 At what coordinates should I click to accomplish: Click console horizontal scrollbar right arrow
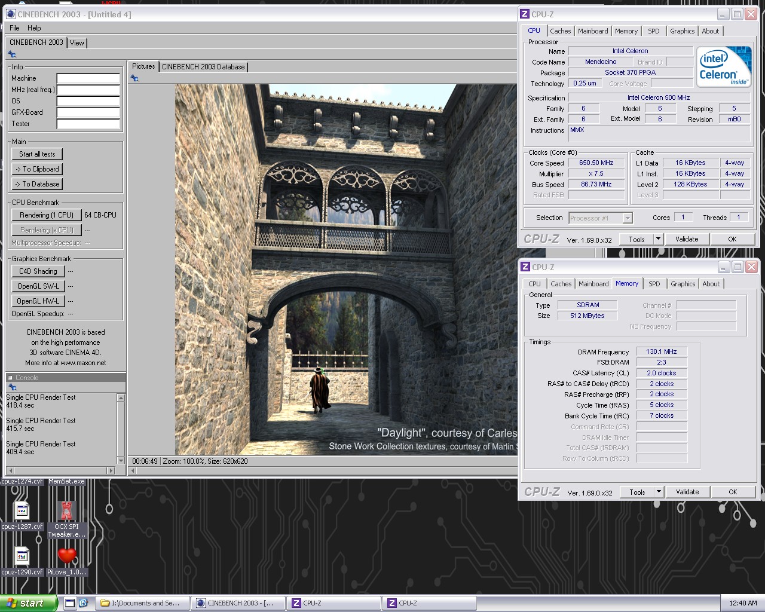pyautogui.click(x=111, y=471)
